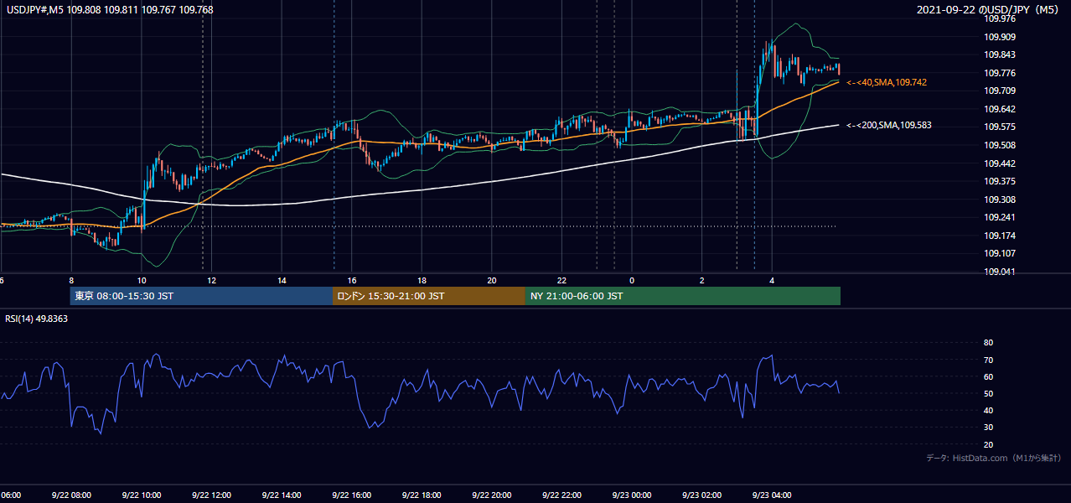Click the 9/23 00:00 date label
The image size is (1071, 503).
(x=631, y=495)
